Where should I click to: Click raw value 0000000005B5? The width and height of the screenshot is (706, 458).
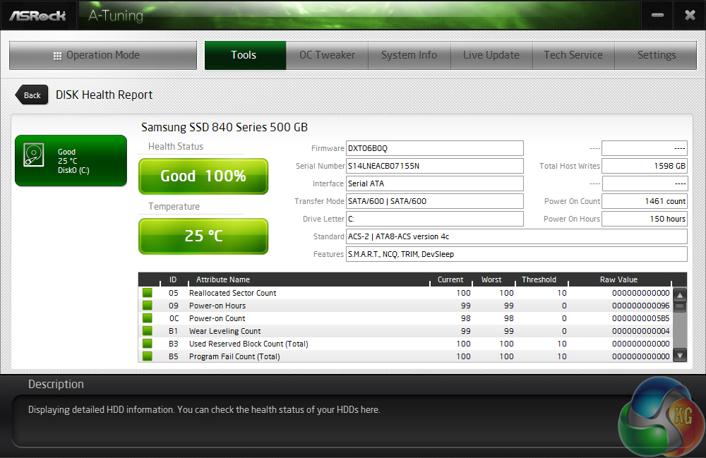[641, 318]
